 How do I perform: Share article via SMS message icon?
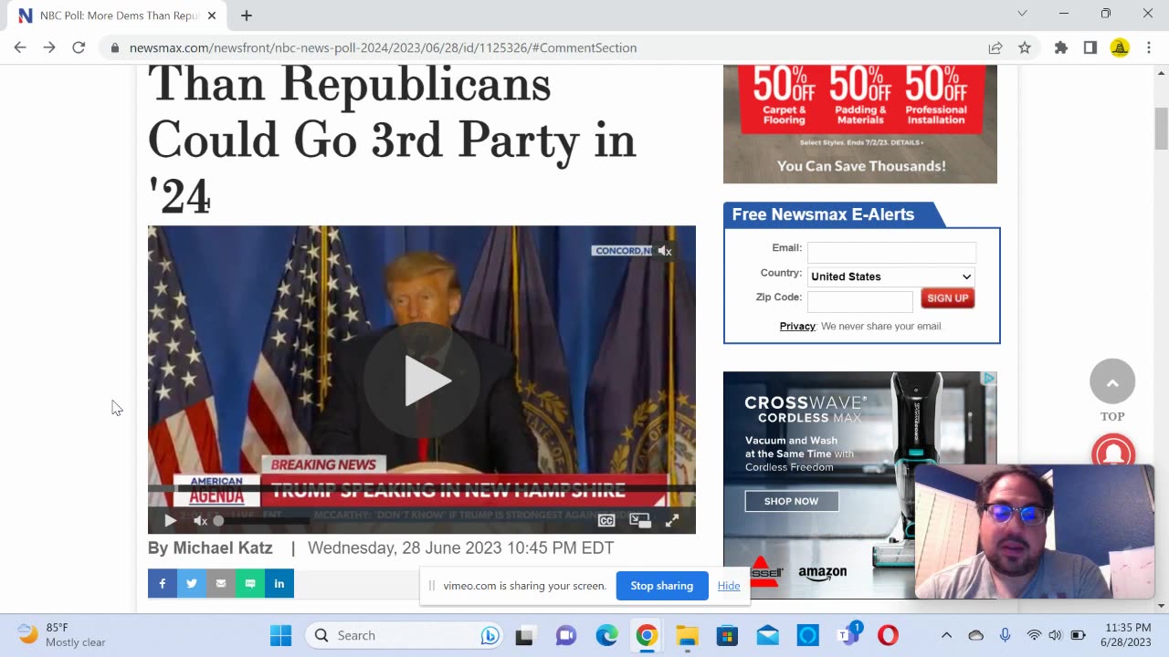[250, 583]
